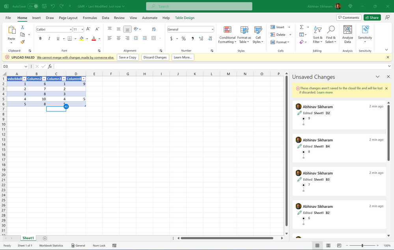Toggle bold formatting

pyautogui.click(x=40, y=38)
